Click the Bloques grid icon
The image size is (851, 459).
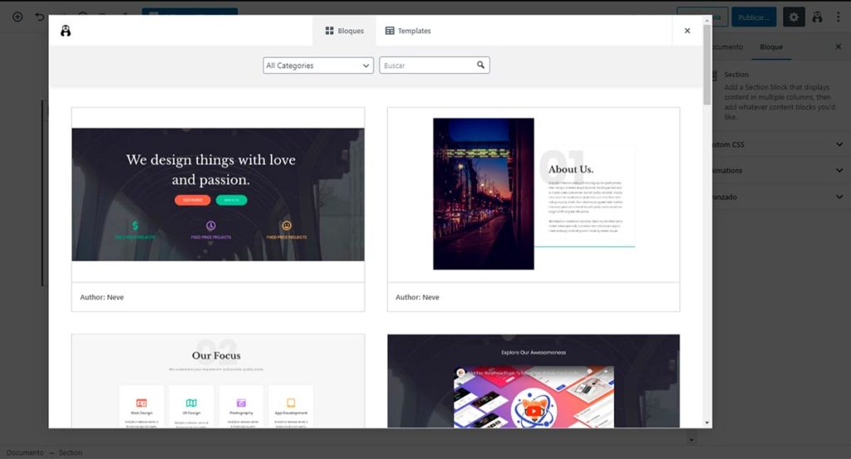click(329, 31)
